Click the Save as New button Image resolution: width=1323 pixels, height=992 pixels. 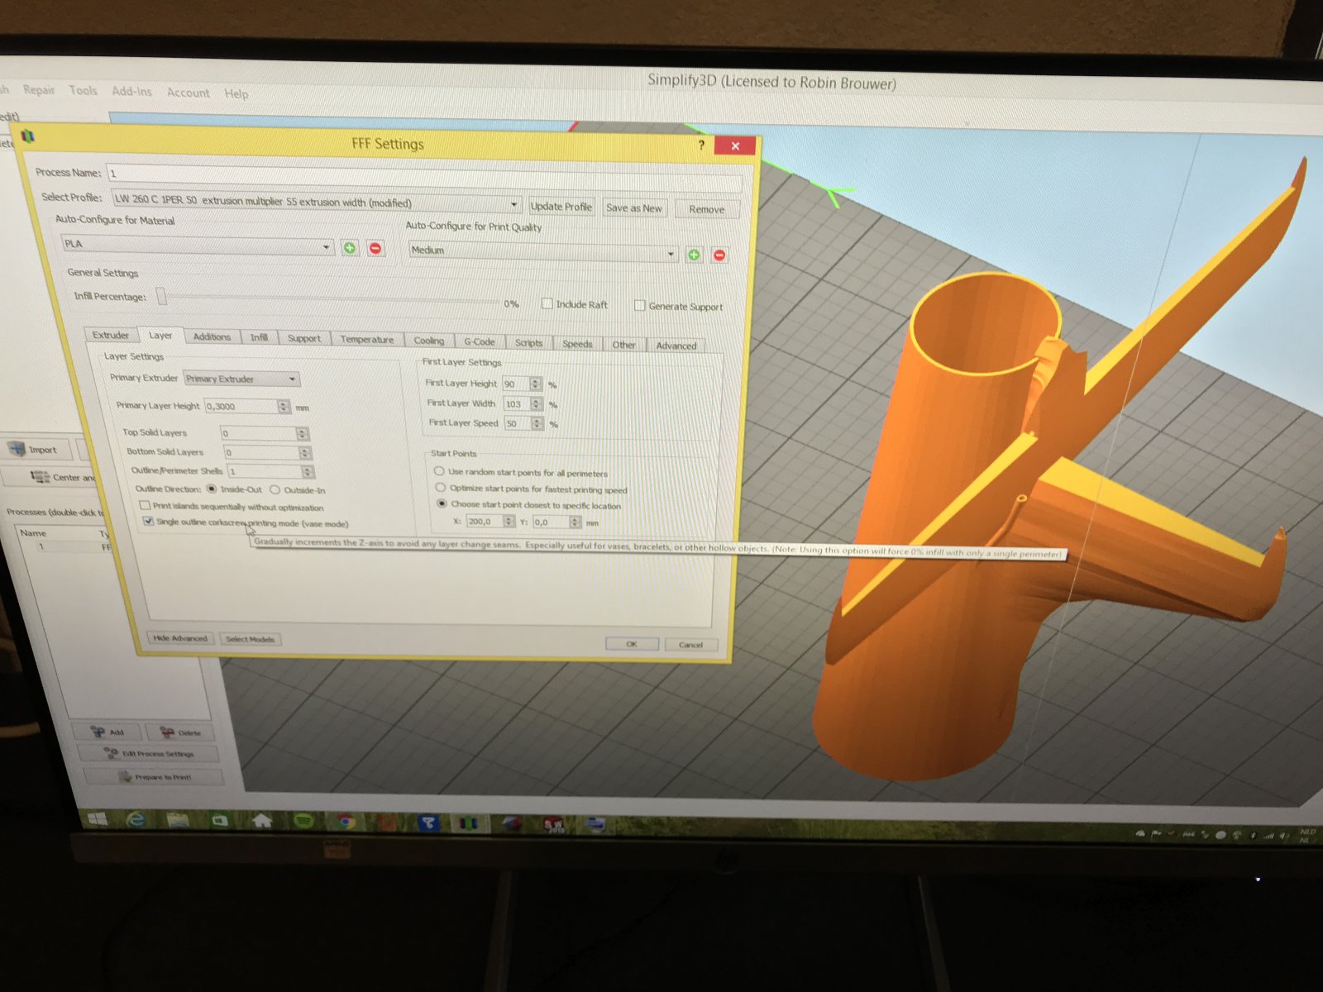634,208
